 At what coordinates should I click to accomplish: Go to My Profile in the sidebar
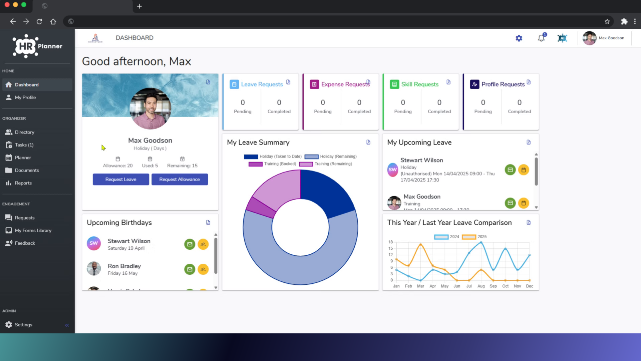tap(37, 97)
